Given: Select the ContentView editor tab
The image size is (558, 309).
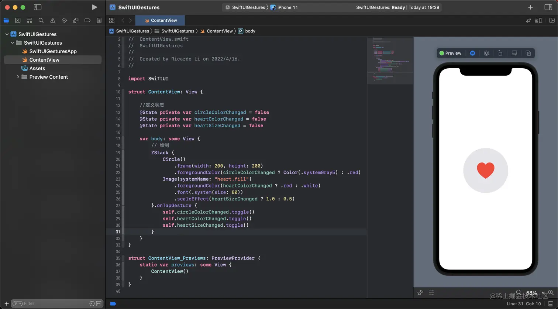Looking at the screenshot, I should coord(161,20).
